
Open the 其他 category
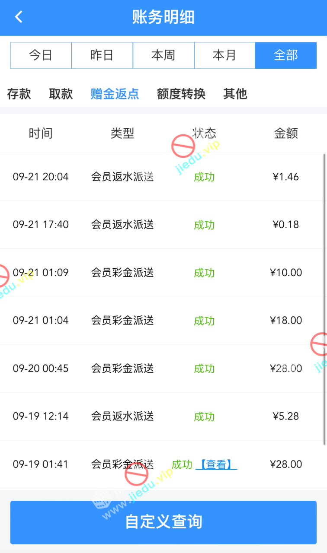235,94
